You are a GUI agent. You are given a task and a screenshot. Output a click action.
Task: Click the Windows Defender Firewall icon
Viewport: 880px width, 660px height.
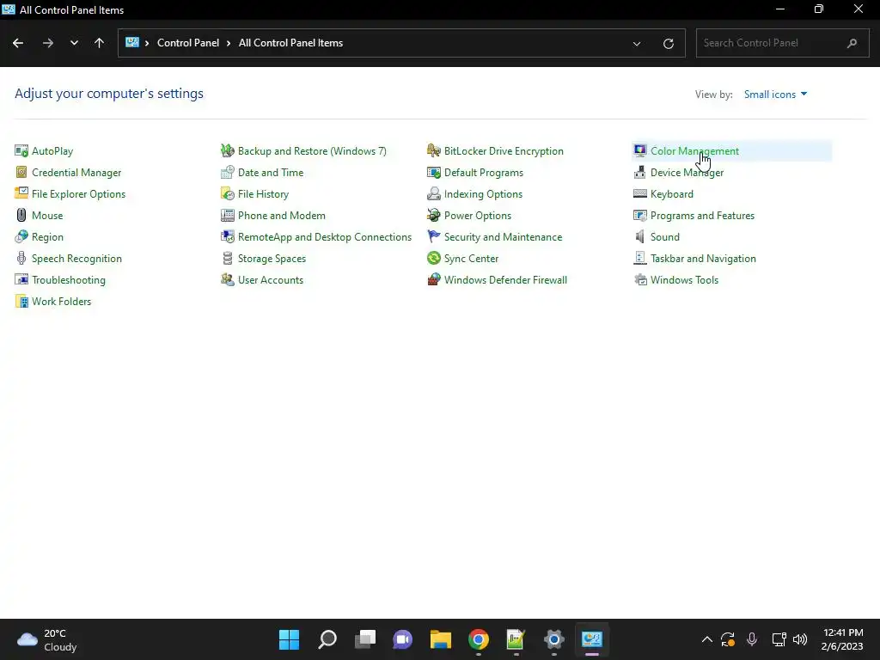[434, 279]
